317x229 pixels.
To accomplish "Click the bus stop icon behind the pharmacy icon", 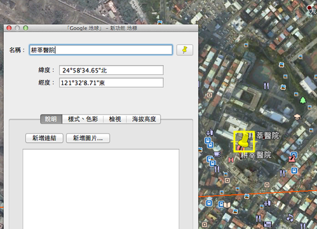I will (294, 155).
